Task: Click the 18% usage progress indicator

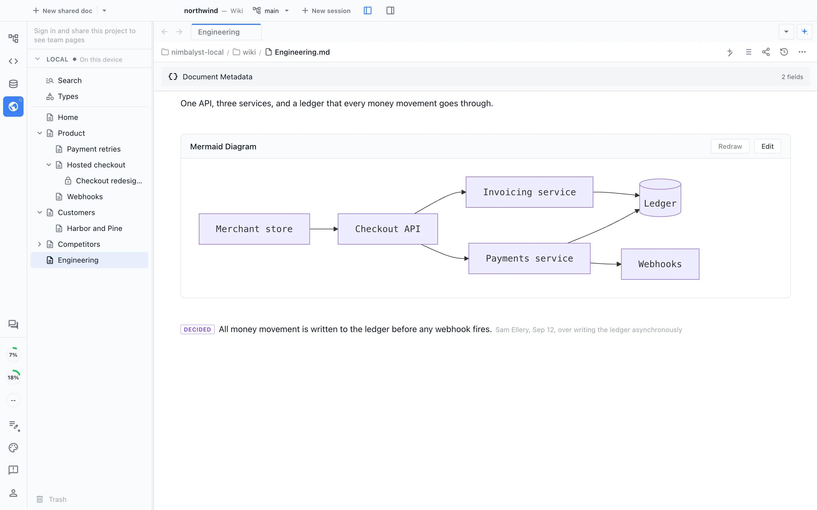Action: click(x=13, y=377)
